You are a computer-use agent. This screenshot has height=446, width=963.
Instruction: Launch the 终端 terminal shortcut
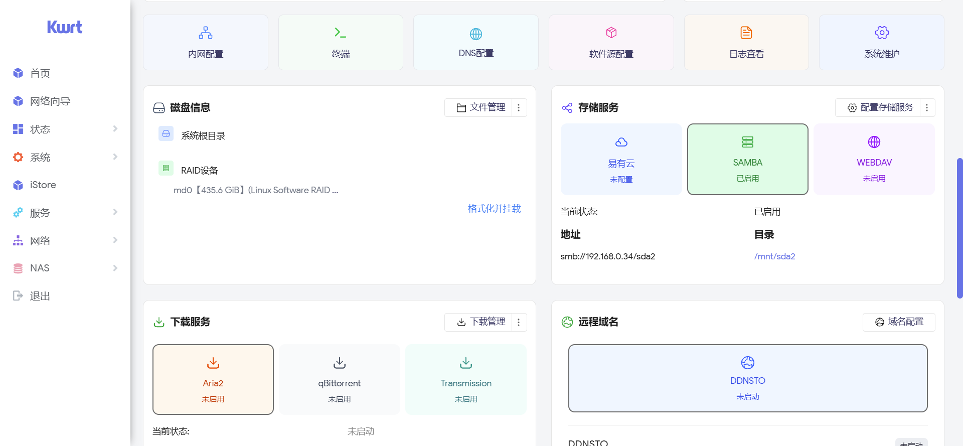point(341,43)
